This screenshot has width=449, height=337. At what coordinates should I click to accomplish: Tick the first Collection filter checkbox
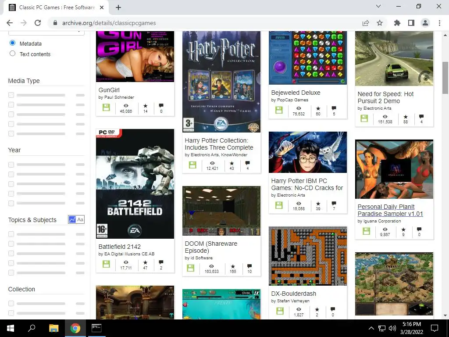tap(11, 304)
